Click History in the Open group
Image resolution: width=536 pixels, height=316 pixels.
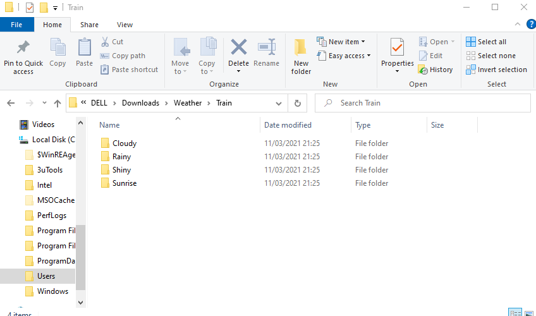[435, 70]
